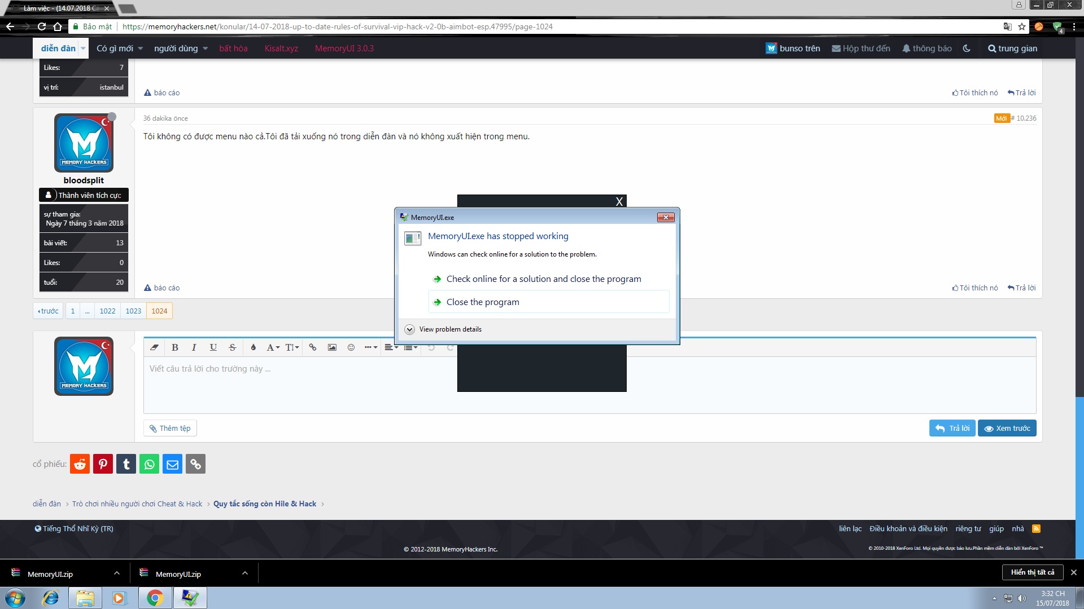Screen dimensions: 1084x609
Task: Click Trả lời reply submit button
Action: click(x=952, y=428)
